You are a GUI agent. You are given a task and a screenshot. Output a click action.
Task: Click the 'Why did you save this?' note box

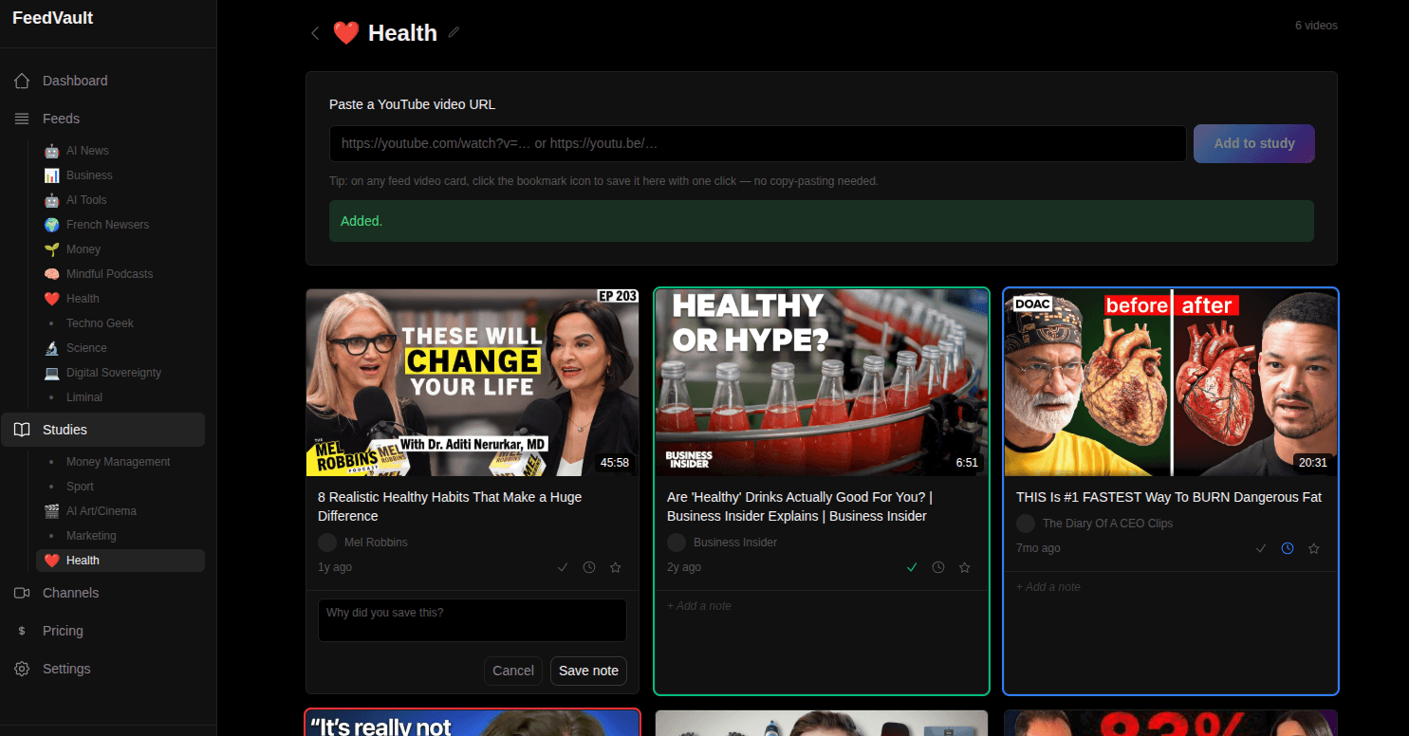[x=473, y=620]
